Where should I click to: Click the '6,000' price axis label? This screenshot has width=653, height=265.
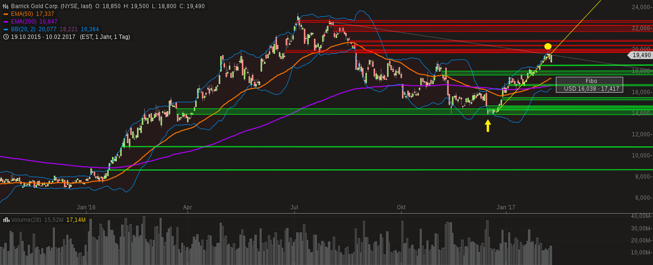point(642,198)
